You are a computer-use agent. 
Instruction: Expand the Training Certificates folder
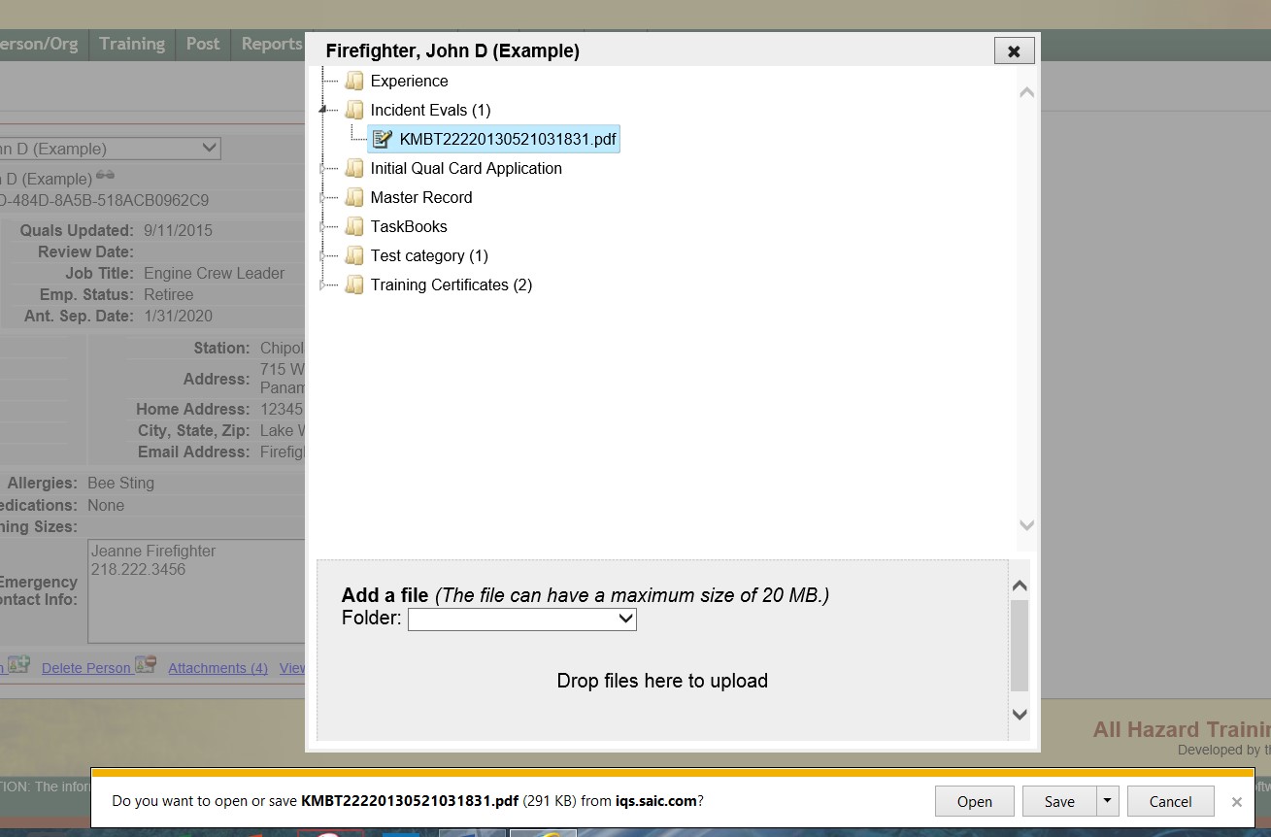(323, 285)
